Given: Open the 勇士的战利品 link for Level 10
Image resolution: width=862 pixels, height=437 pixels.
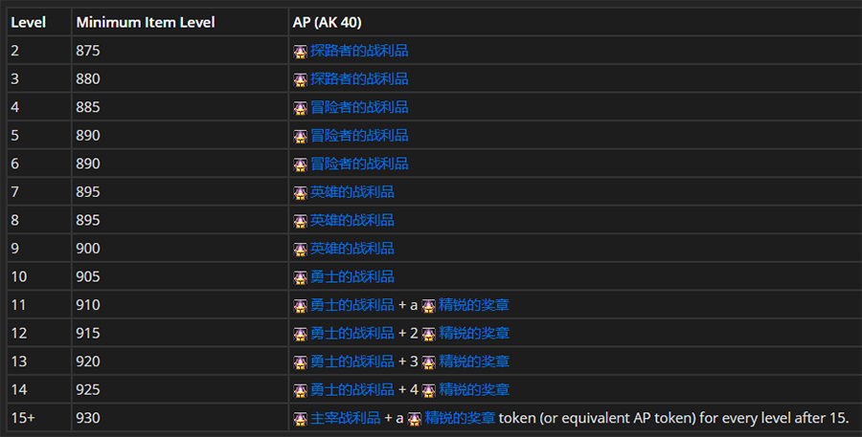Looking at the screenshot, I should (352, 276).
